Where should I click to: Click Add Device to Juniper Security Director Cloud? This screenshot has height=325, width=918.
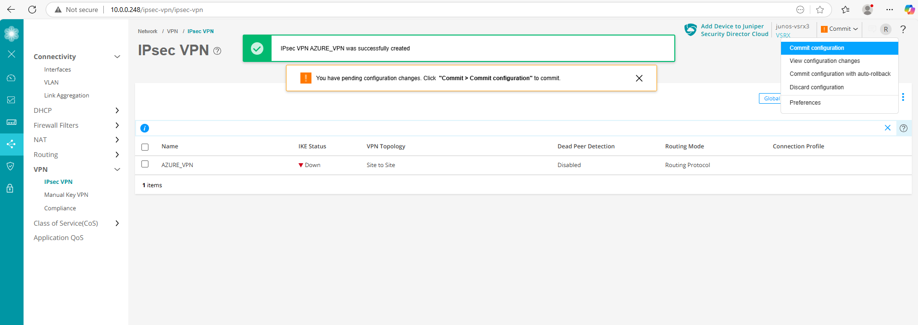(734, 30)
